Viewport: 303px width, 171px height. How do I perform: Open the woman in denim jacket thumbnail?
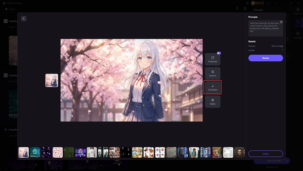194,152
